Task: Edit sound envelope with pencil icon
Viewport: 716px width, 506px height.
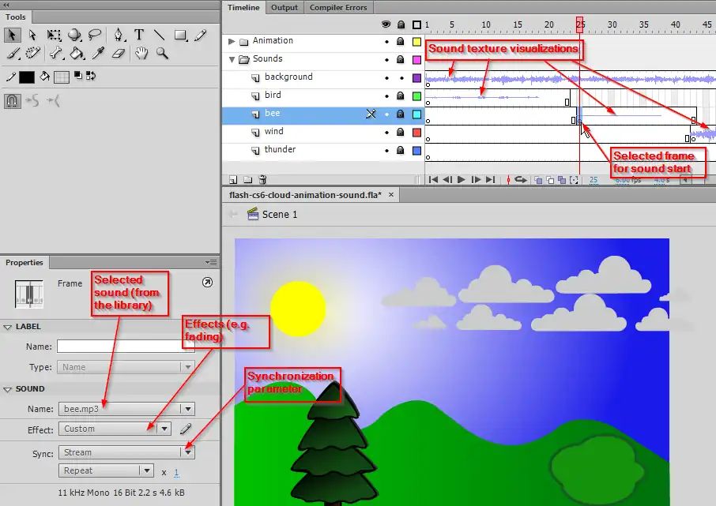Action: coord(186,429)
